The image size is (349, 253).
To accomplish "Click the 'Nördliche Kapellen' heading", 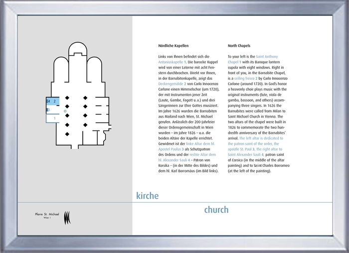I will (x=174, y=46).
